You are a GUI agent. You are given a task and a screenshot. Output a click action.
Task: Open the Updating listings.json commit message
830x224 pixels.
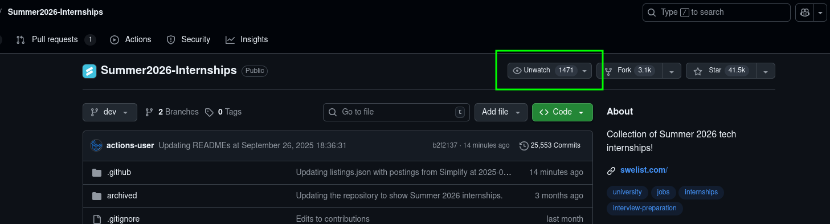[x=404, y=172]
